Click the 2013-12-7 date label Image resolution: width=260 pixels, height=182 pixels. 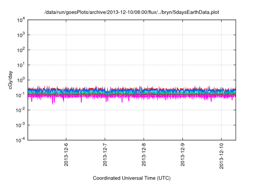tap(105, 155)
